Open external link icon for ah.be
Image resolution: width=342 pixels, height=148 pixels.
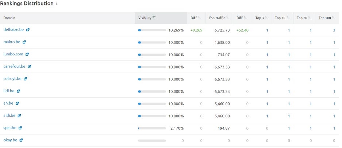point(17,103)
